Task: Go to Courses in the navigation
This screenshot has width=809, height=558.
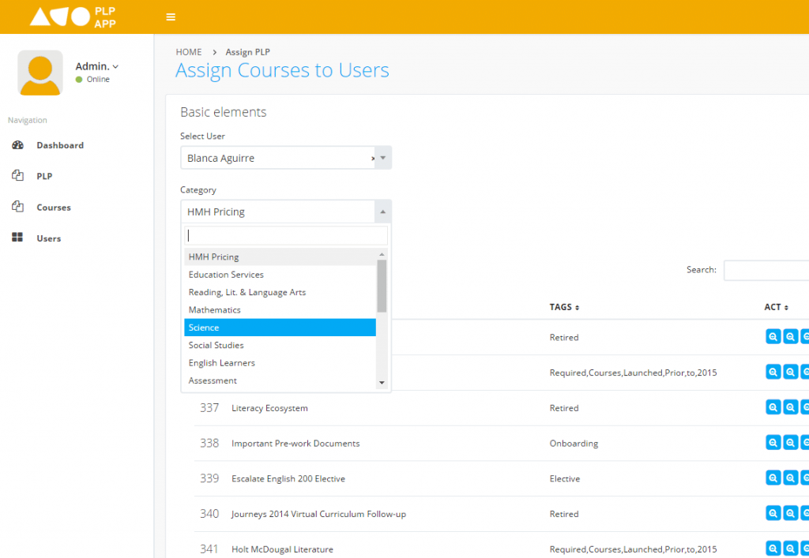Action: [x=54, y=207]
